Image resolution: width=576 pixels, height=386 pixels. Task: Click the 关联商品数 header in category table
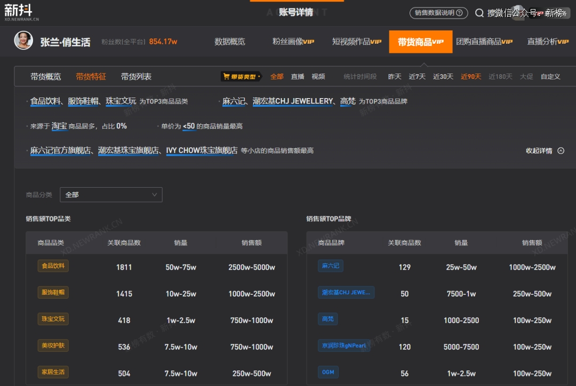tap(124, 243)
